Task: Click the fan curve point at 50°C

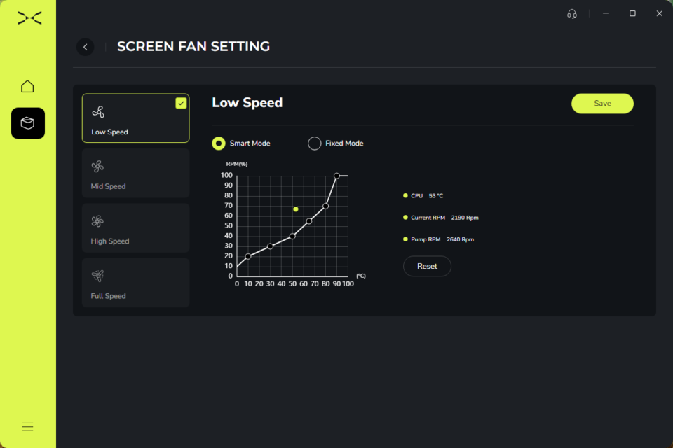Action: pyautogui.click(x=292, y=236)
